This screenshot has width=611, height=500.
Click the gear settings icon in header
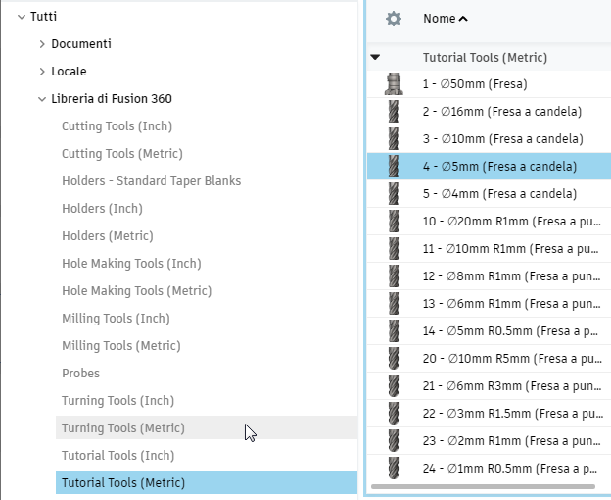tap(394, 19)
